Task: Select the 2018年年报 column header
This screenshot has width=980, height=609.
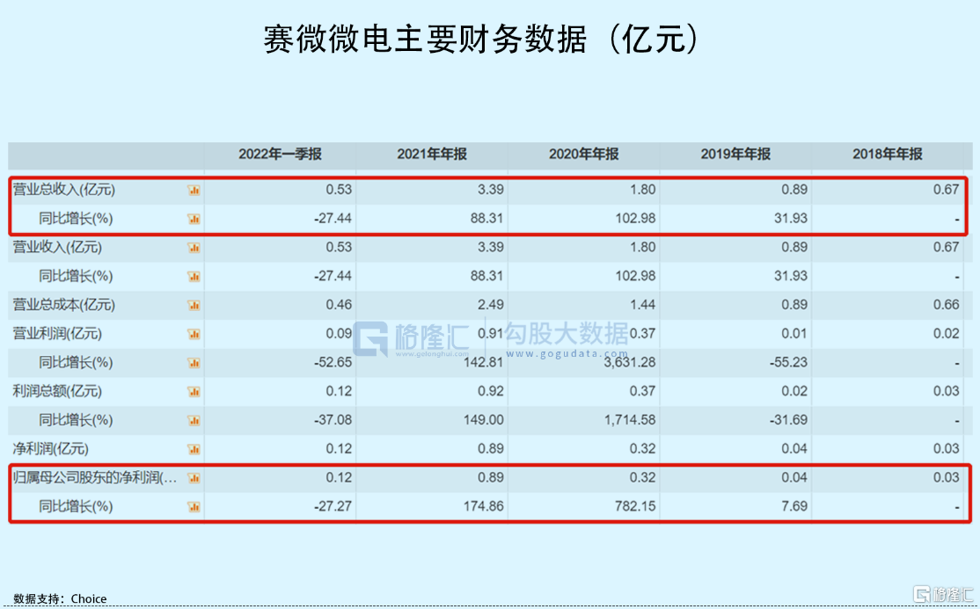Action: pyautogui.click(x=888, y=155)
